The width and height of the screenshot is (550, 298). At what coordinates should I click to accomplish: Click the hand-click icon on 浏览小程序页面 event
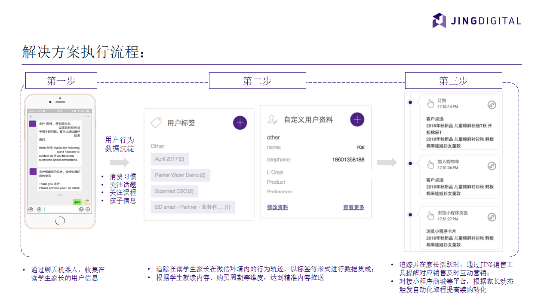[430, 216]
